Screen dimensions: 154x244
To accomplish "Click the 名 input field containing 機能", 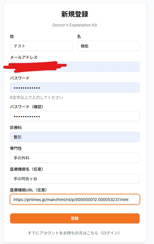I will pyautogui.click(x=108, y=46).
